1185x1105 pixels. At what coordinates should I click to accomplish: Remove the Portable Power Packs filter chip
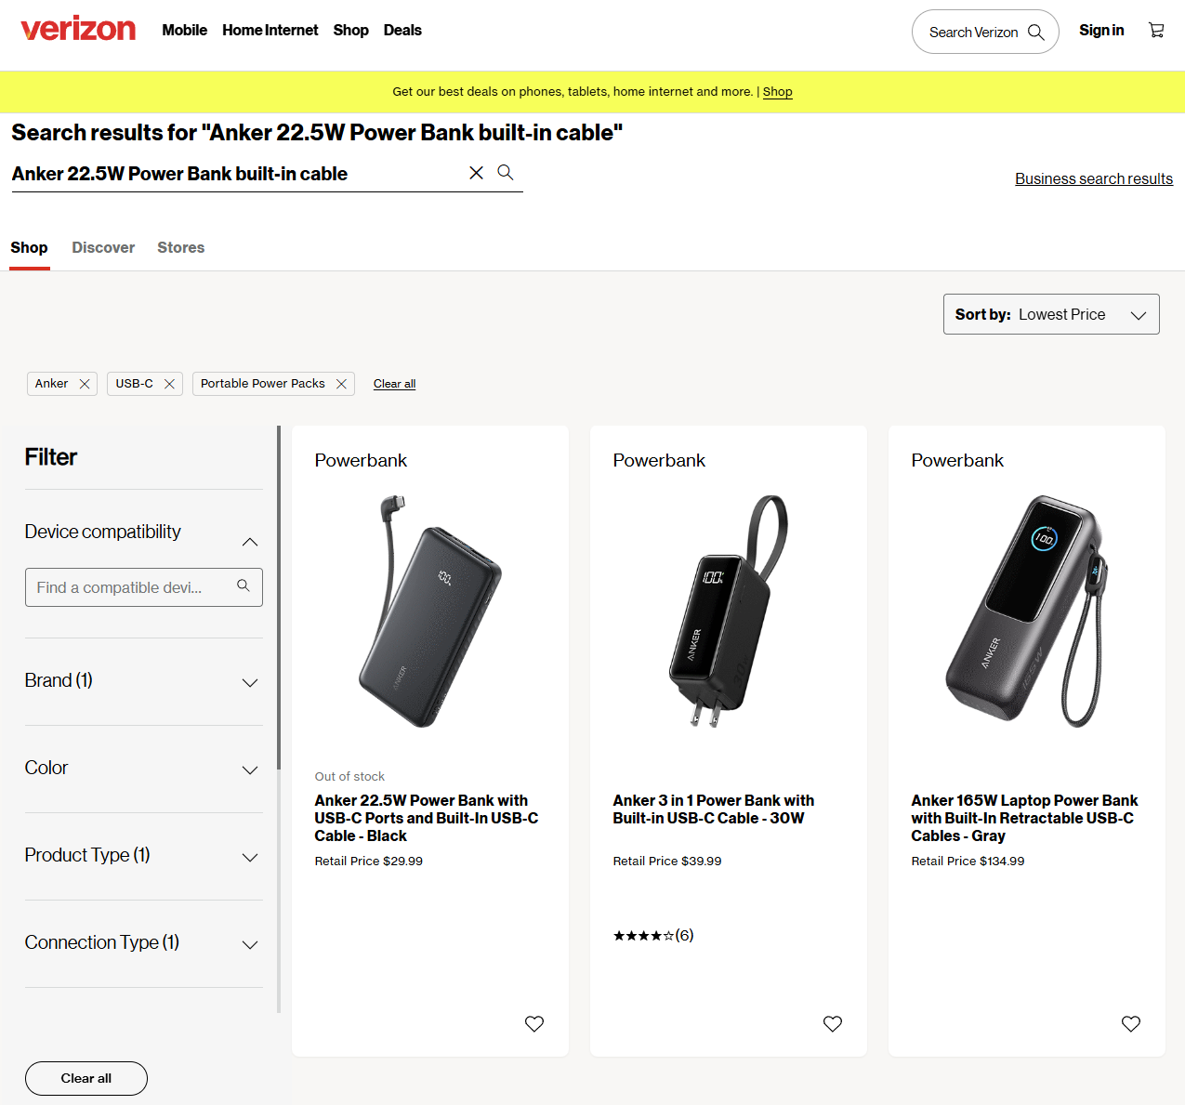pyautogui.click(x=341, y=384)
